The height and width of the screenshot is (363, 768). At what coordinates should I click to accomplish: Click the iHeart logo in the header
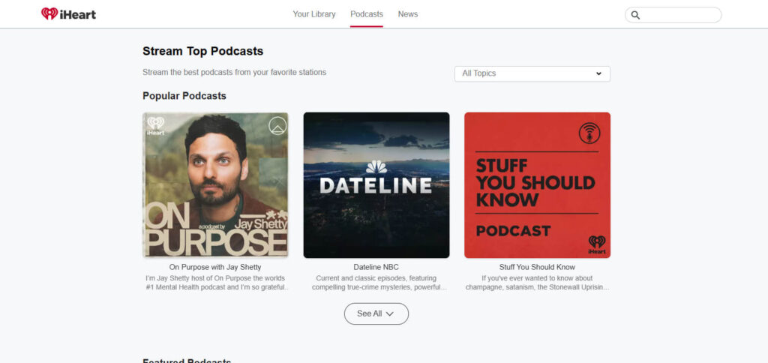(x=68, y=14)
